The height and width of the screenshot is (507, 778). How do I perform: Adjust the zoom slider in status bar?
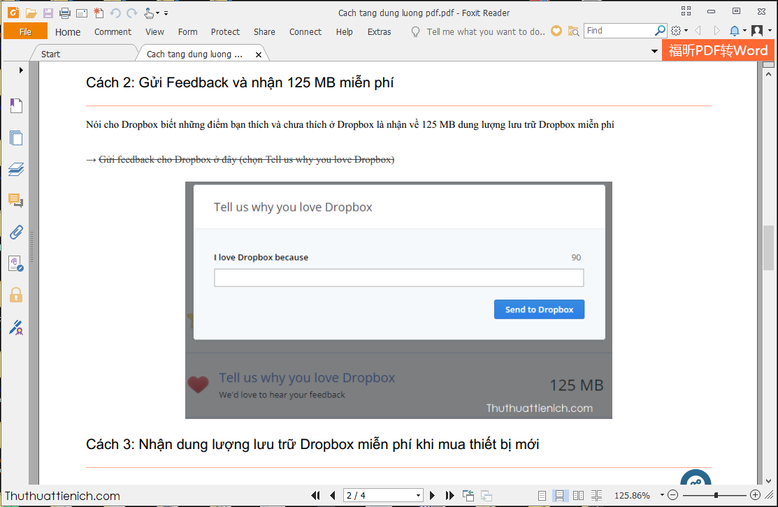click(x=715, y=495)
